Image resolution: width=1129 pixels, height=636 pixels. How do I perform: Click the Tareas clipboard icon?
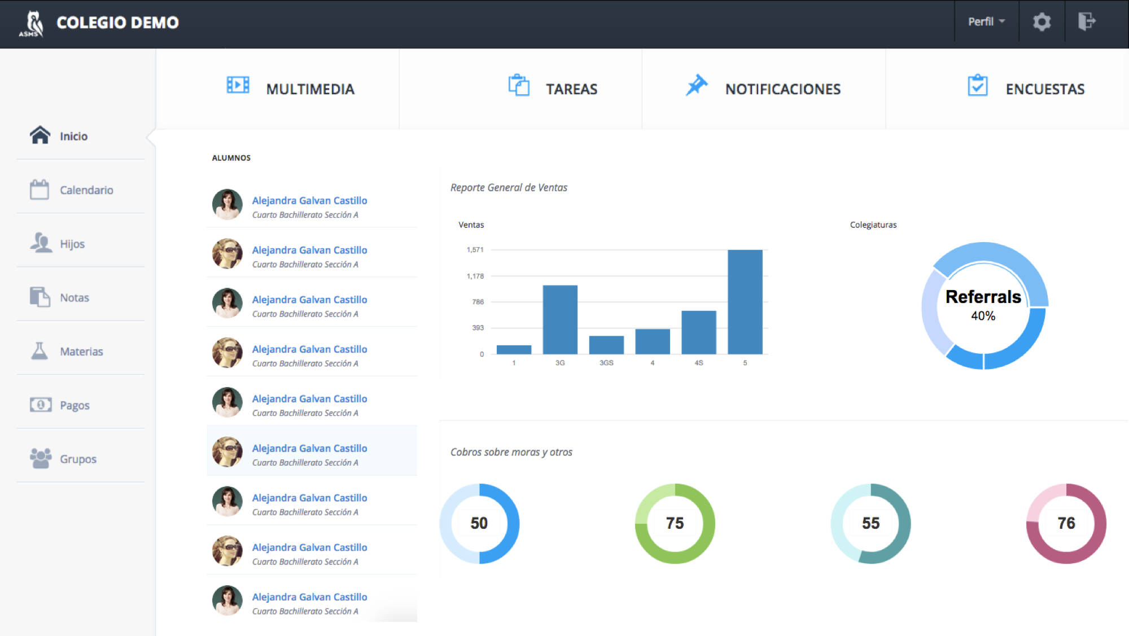(519, 85)
